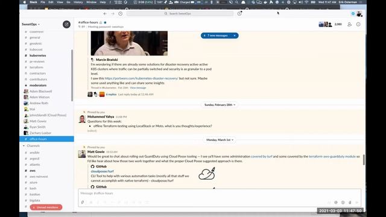Open the pr-reviews channel
This screenshot has height=217, width=386.
coord(37,61)
